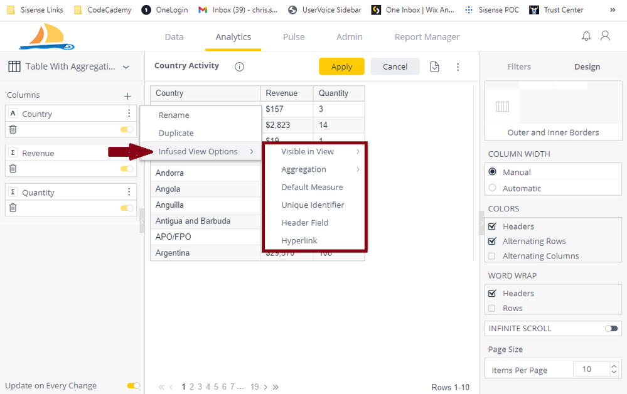Click the document icon next to Cancel
This screenshot has height=394, width=627.
click(x=434, y=67)
